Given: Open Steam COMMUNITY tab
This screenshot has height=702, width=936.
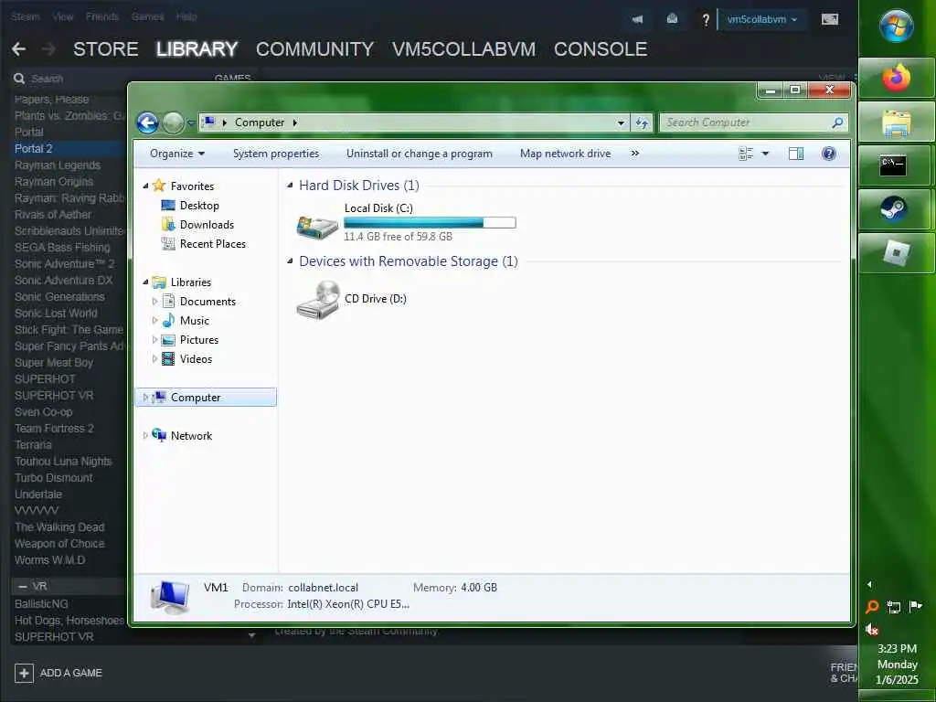Looking at the screenshot, I should click(x=314, y=49).
